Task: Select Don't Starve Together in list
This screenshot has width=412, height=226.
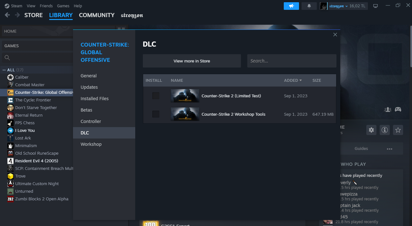Action: pyautogui.click(x=37, y=107)
